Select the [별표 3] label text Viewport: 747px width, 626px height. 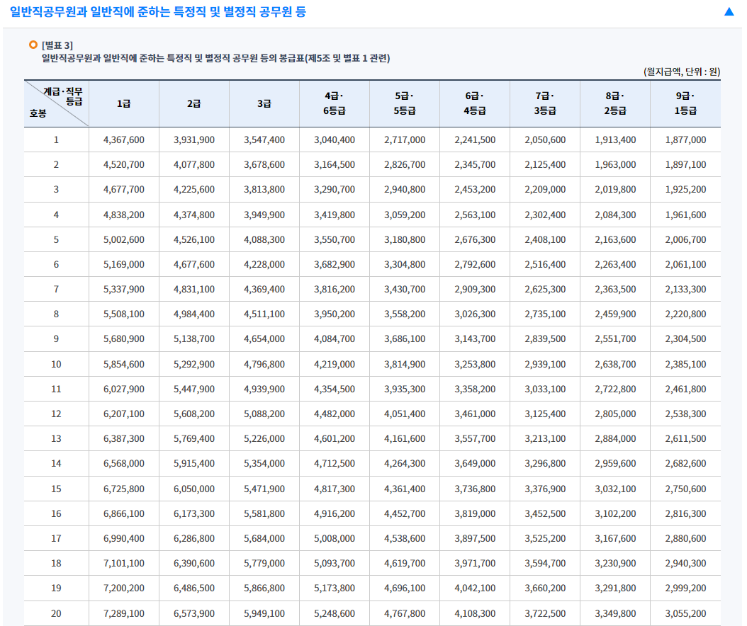pyautogui.click(x=57, y=46)
